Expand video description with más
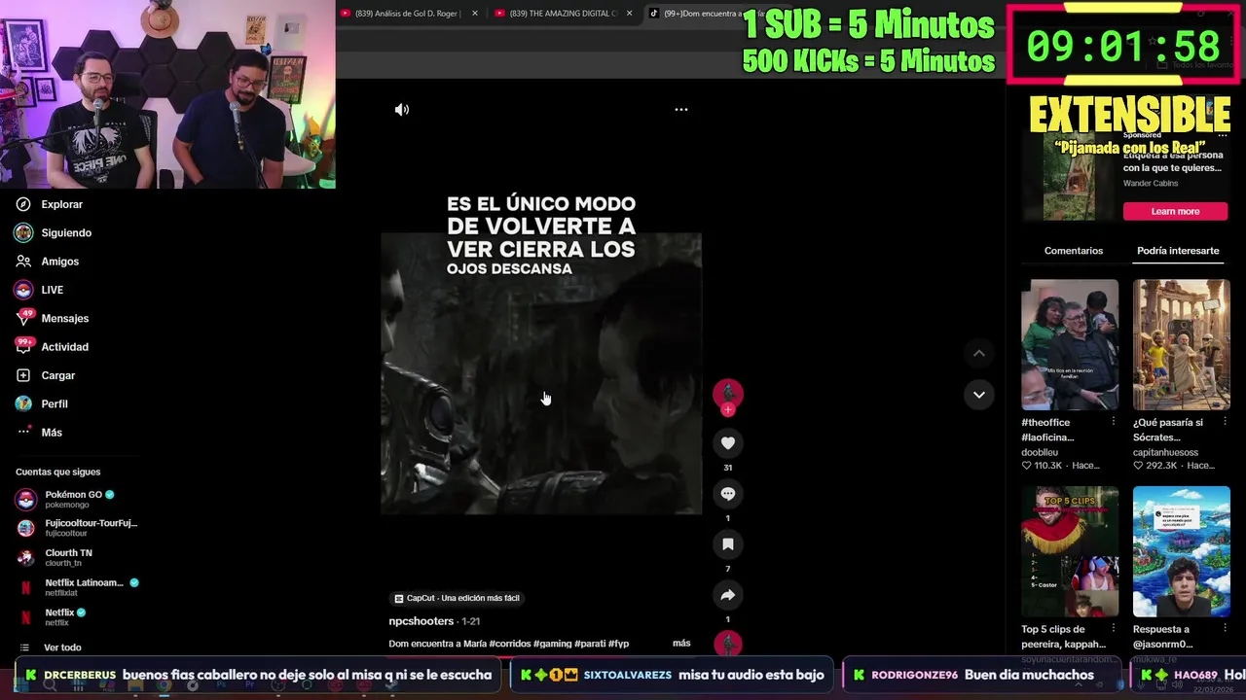Image resolution: width=1246 pixels, height=700 pixels. click(x=681, y=643)
